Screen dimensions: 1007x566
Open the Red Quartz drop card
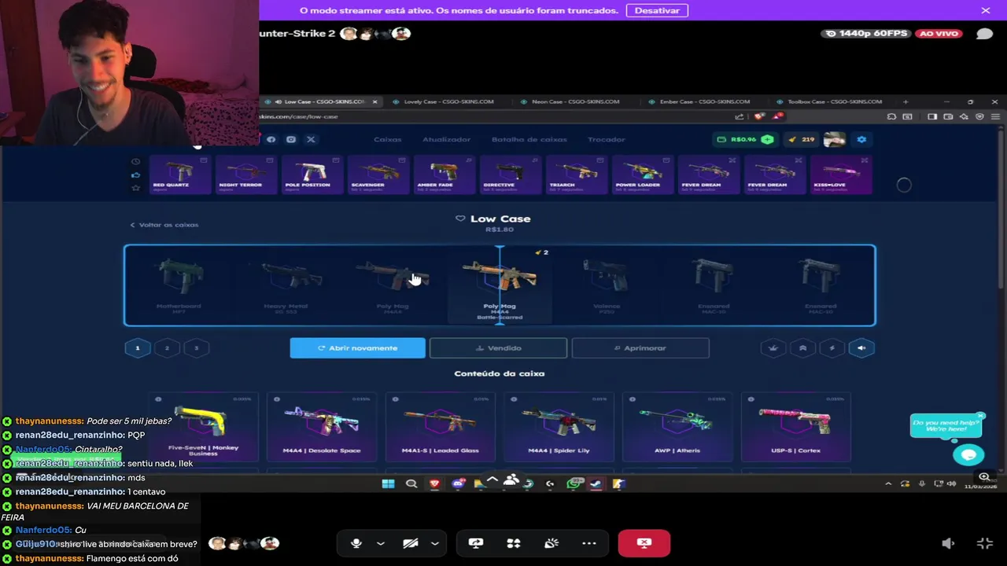(x=179, y=175)
